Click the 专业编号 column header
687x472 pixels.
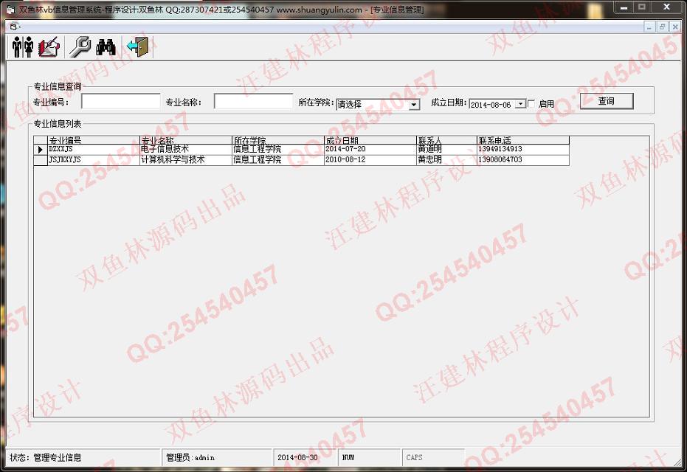coord(93,140)
